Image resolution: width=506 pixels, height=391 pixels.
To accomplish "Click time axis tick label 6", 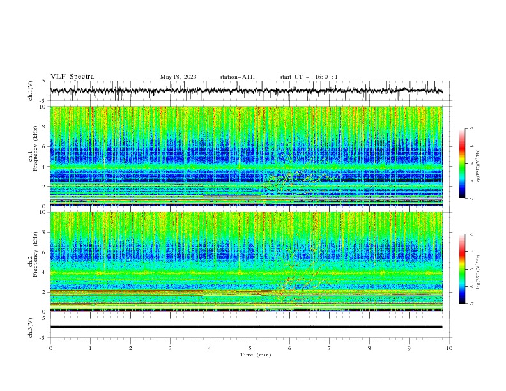I will pyautogui.click(x=289, y=348).
